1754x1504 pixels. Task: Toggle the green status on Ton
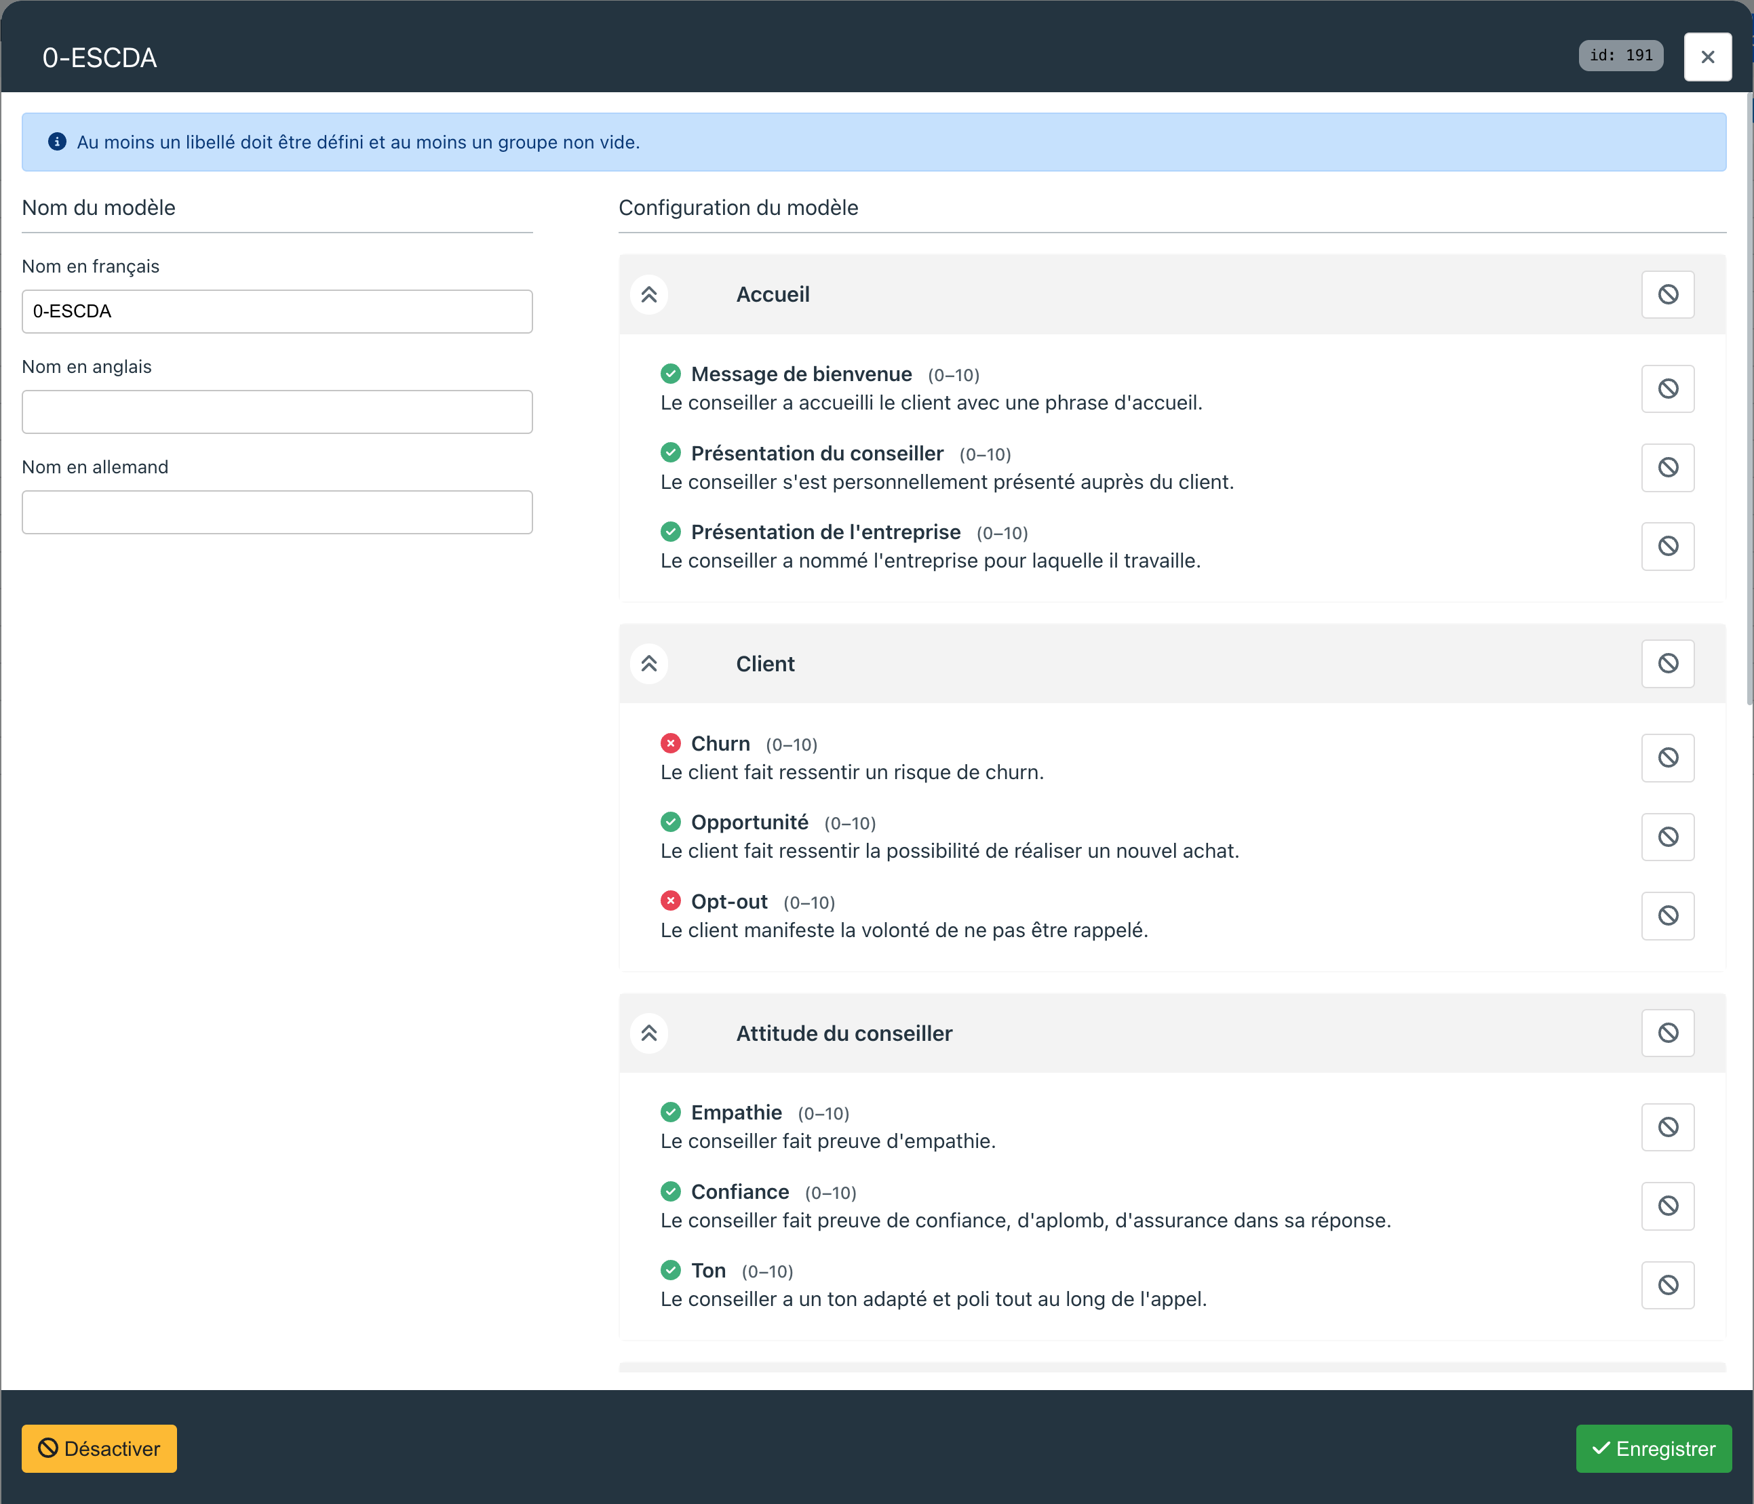coord(670,1269)
